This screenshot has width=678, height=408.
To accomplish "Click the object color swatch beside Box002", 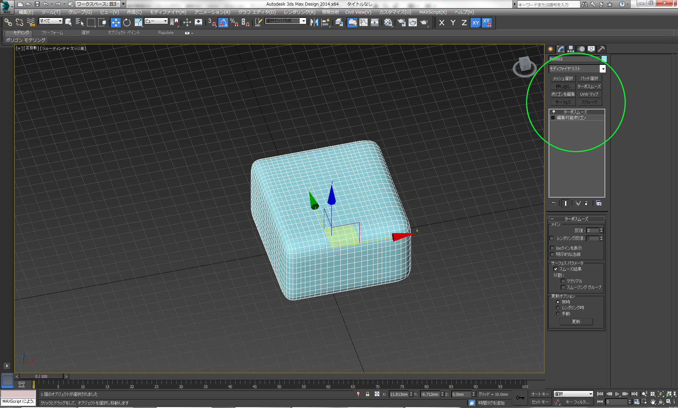I will click(604, 59).
